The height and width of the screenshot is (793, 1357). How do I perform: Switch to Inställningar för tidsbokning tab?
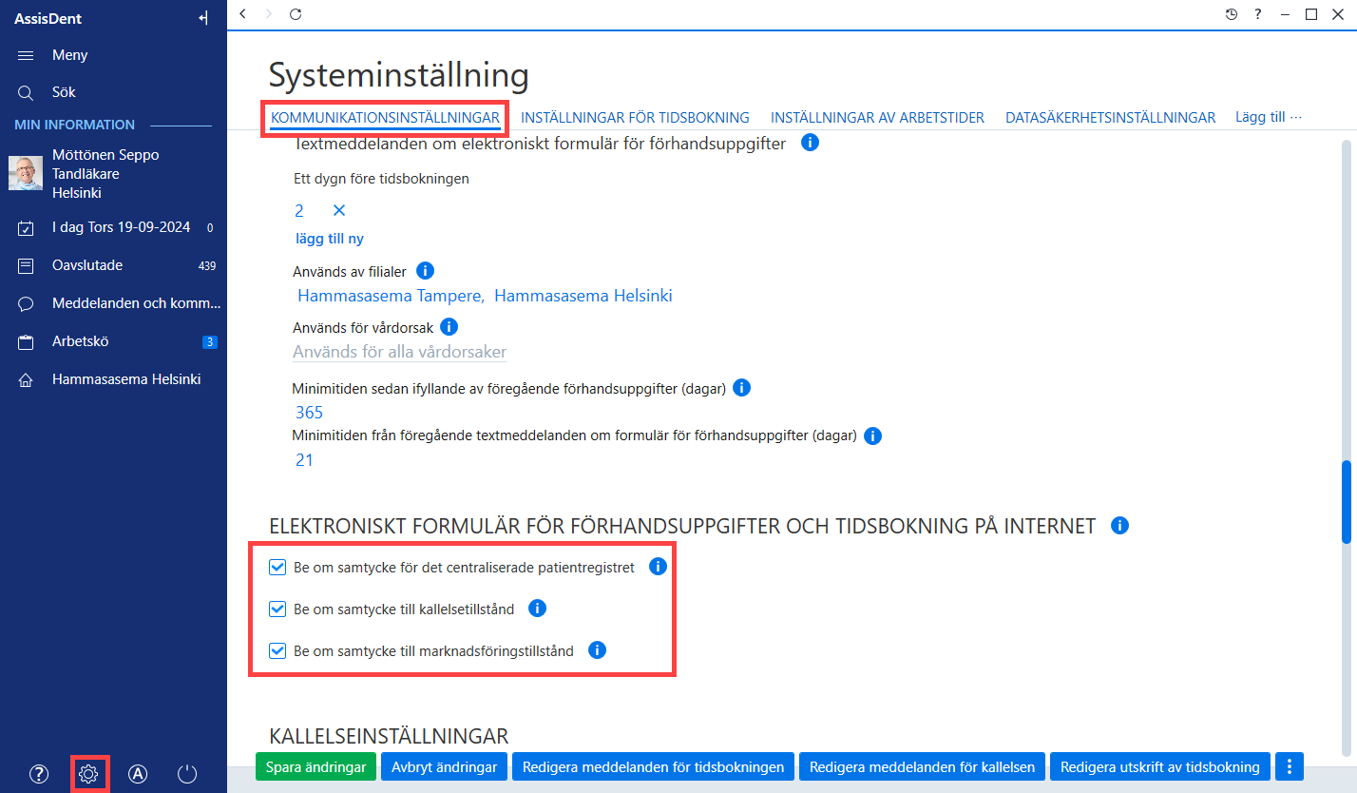pos(636,118)
